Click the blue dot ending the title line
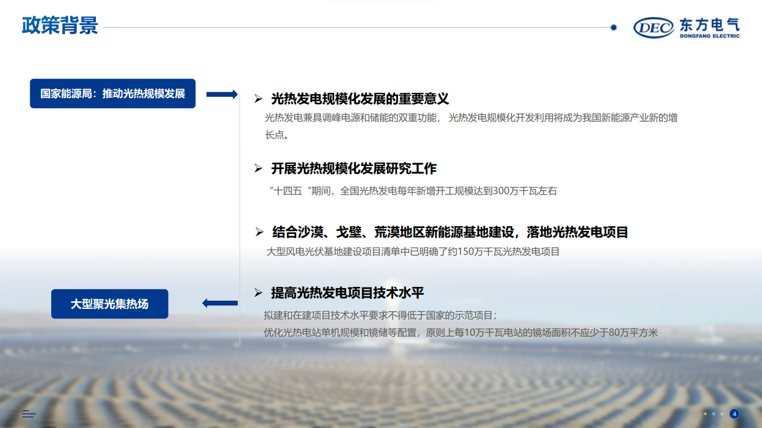762x428 pixels. [x=614, y=27]
